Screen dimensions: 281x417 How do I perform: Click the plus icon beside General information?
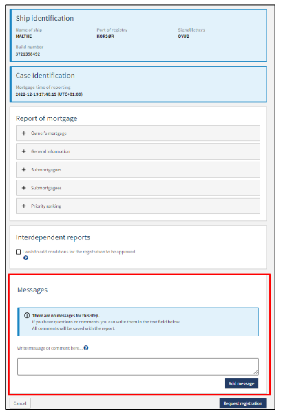(24, 151)
